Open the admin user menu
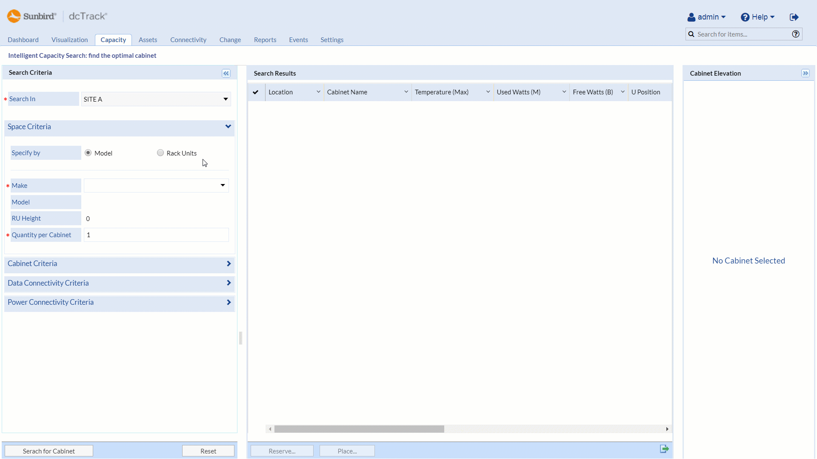Viewport: 817px width, 459px height. pos(706,17)
